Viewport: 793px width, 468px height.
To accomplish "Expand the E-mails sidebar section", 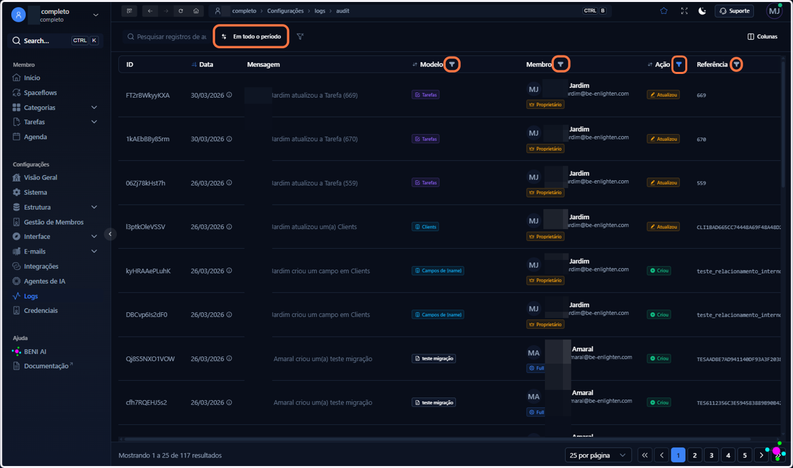I will [x=56, y=251].
